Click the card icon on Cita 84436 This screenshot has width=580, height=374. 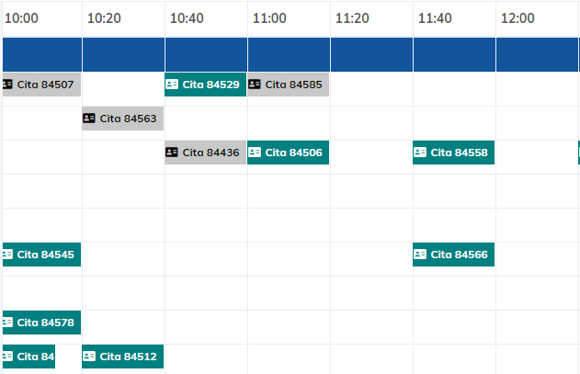click(172, 153)
